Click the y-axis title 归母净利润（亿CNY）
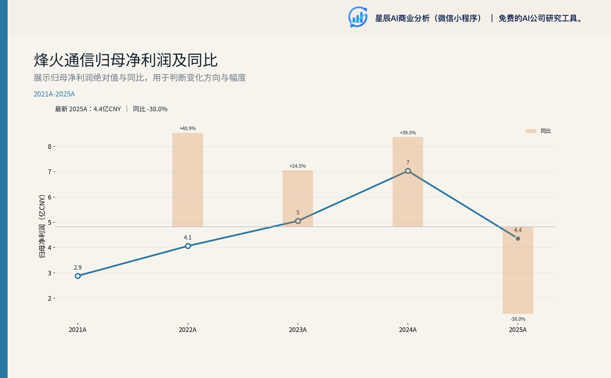 coord(42,226)
